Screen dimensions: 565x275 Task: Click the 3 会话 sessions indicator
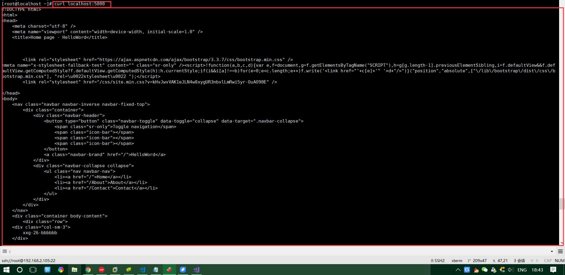[x=519, y=261]
